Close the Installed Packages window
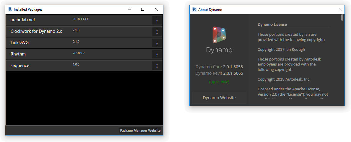This screenshot has height=142, width=351. coord(156,9)
